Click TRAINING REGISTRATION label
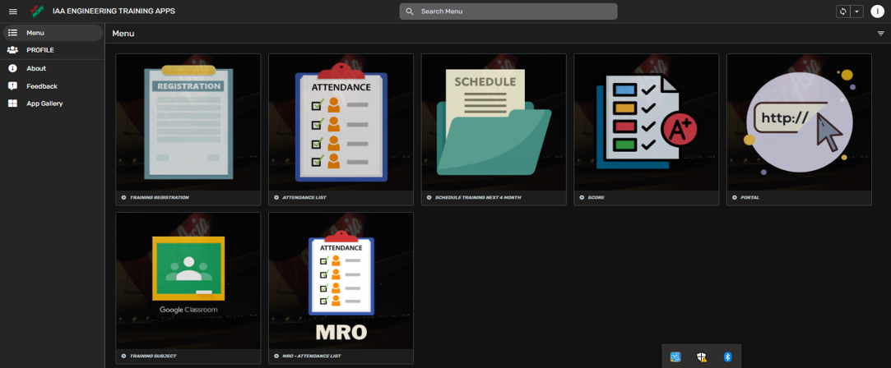 (159, 198)
